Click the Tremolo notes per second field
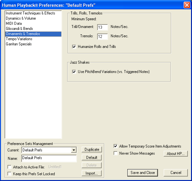Screen dimensions: 192x181 (103, 36)
